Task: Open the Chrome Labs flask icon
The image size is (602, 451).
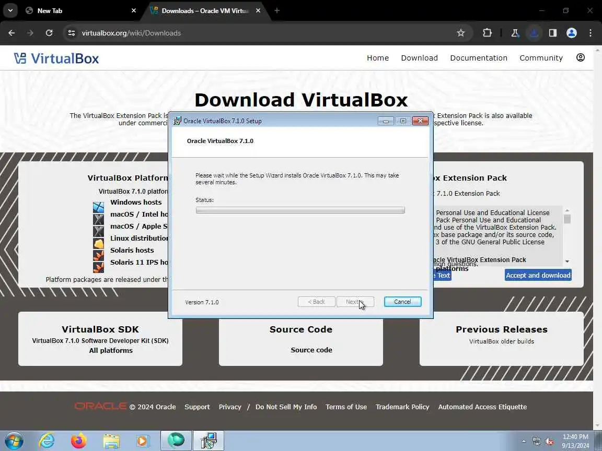Action: (515, 33)
